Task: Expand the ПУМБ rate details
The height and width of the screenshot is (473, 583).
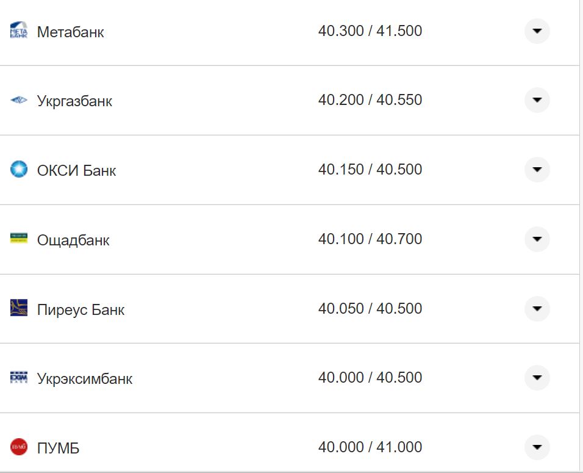Action: 537,447
